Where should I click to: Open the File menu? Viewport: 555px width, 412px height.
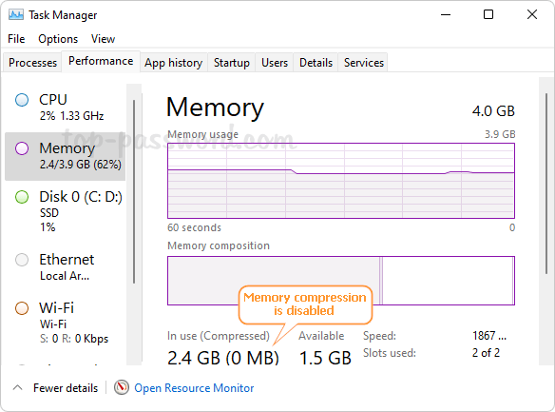pos(16,39)
